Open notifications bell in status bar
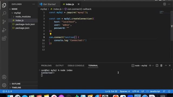 pyautogui.click(x=169, y=91)
